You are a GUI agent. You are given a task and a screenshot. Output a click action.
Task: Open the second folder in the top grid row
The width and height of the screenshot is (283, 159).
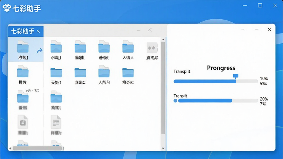tap(80, 47)
